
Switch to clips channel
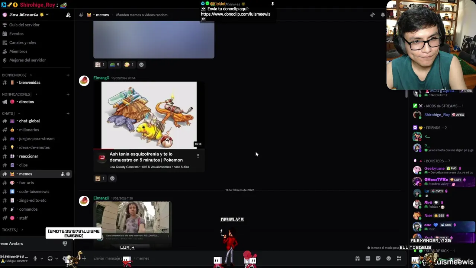coord(36,165)
